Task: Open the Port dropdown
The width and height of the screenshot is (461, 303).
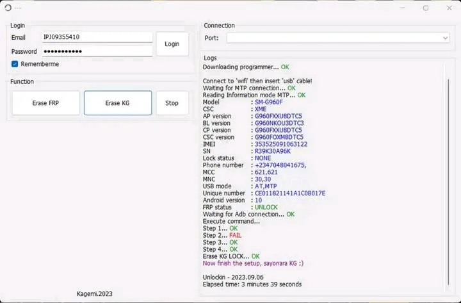Action: (x=338, y=38)
